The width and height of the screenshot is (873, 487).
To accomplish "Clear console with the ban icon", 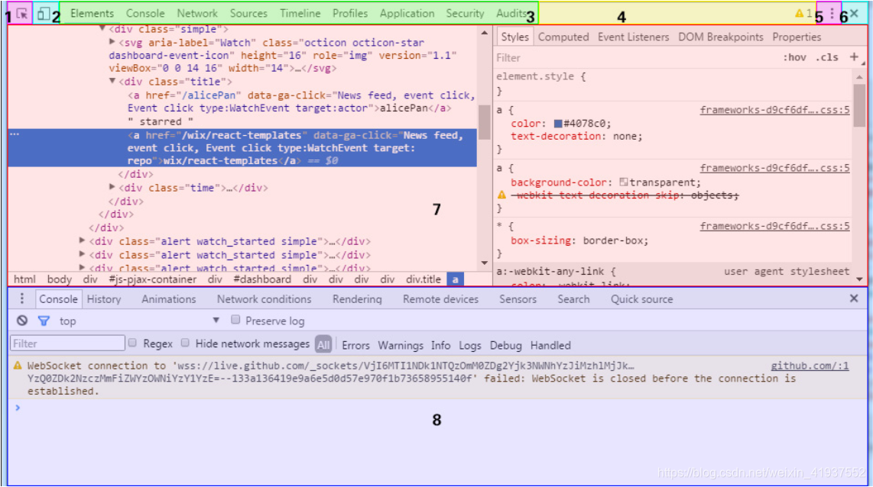I will pos(21,321).
